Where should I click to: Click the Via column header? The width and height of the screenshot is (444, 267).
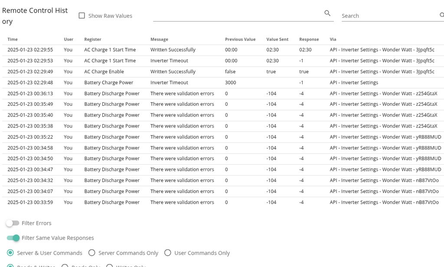(333, 39)
